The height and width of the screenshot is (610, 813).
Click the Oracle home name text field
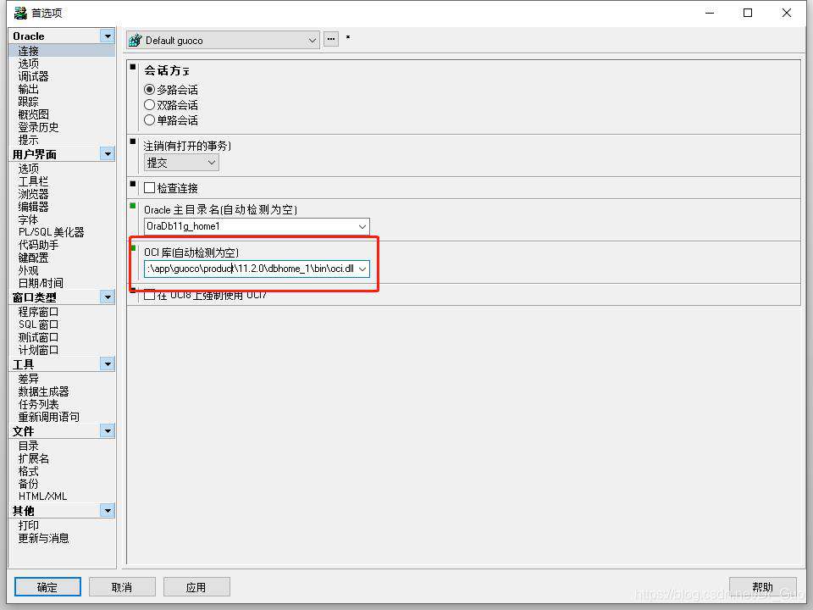tap(251, 226)
